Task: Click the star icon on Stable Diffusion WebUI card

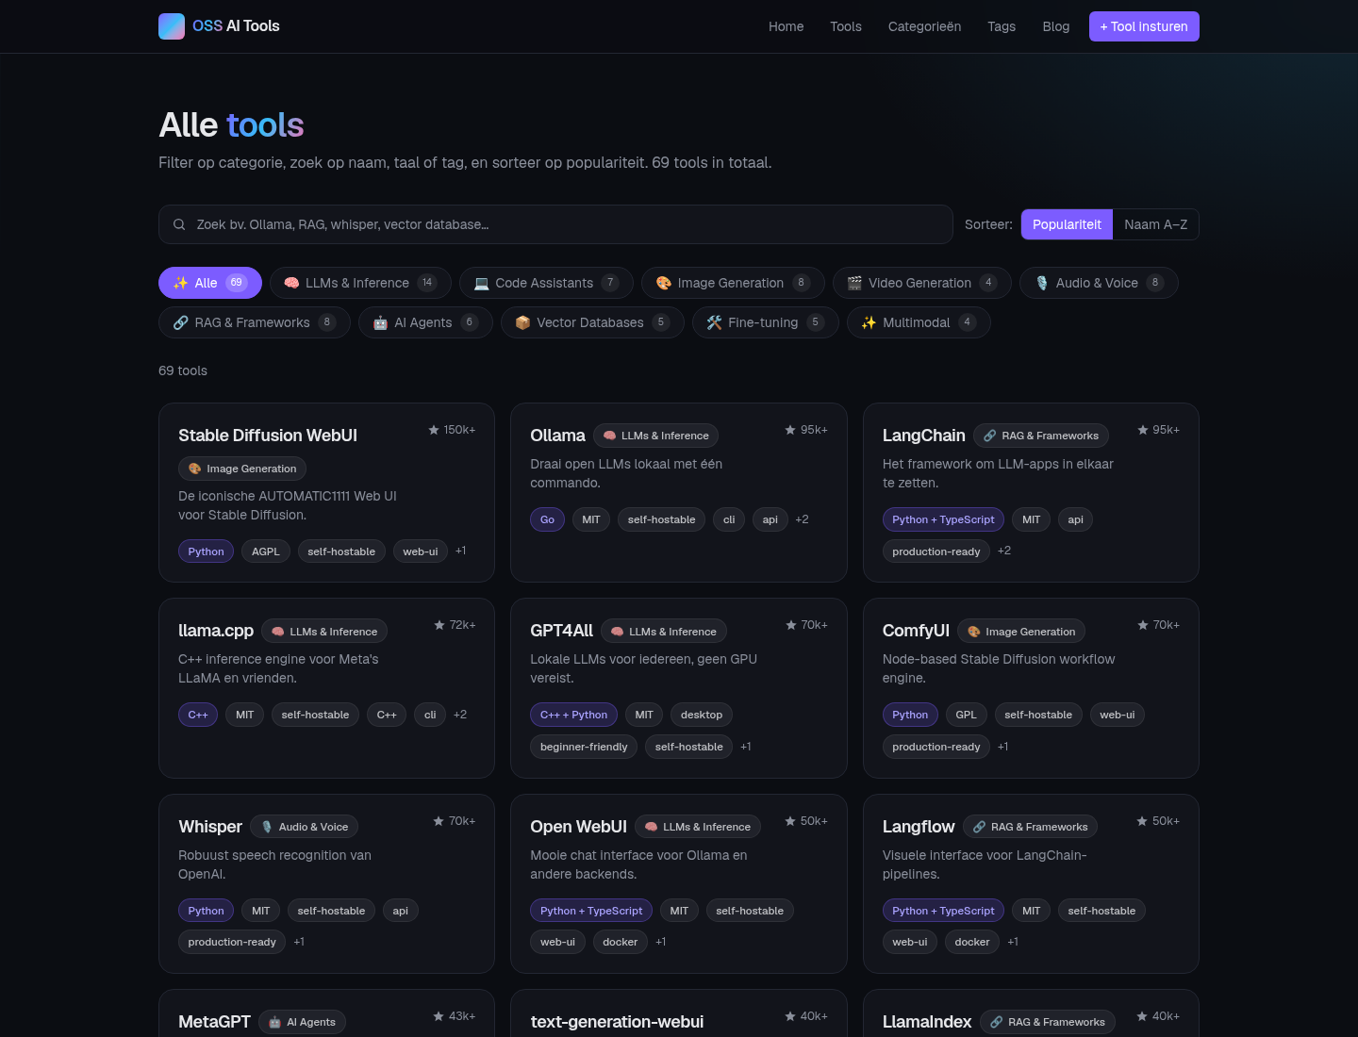Action: 434,430
